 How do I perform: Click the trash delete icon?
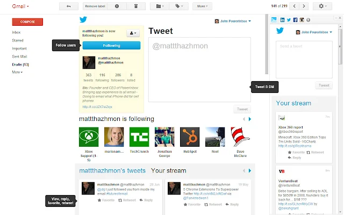(136, 6)
